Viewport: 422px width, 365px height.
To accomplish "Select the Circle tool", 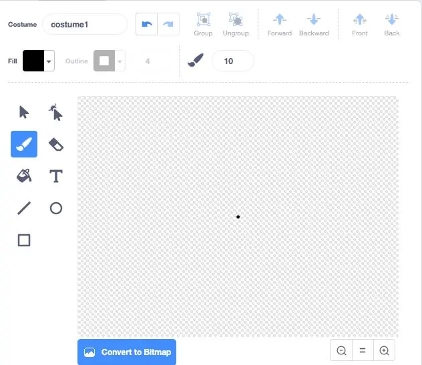I will click(55, 208).
